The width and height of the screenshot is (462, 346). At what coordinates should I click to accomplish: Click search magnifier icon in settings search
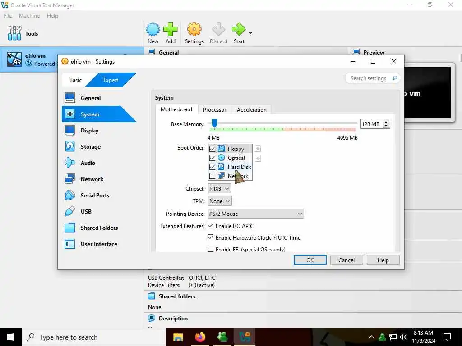(x=394, y=78)
